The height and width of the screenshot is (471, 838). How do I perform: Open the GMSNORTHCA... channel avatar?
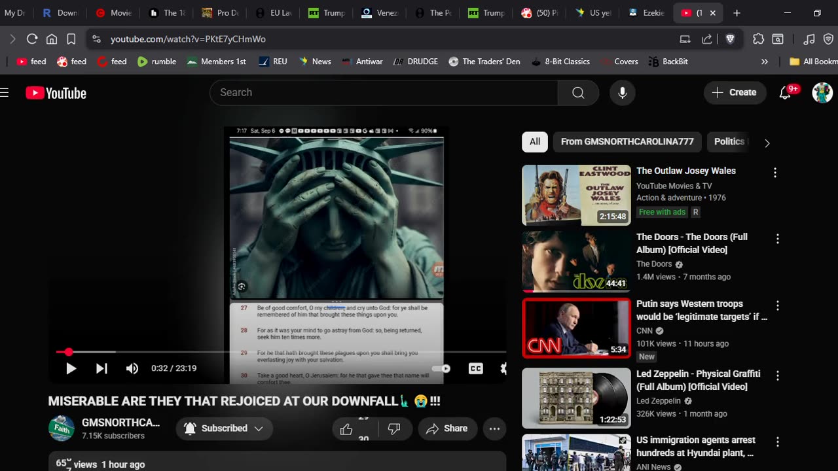pos(62,428)
